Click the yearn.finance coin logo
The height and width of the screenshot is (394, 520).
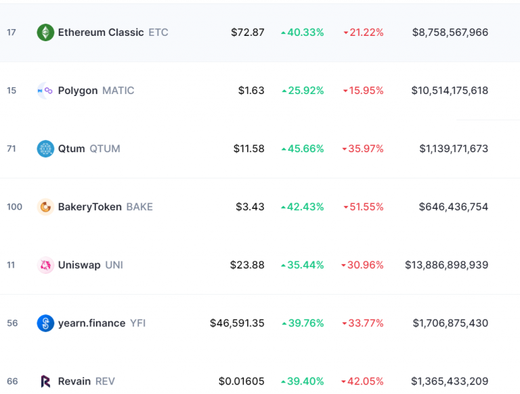coord(45,323)
